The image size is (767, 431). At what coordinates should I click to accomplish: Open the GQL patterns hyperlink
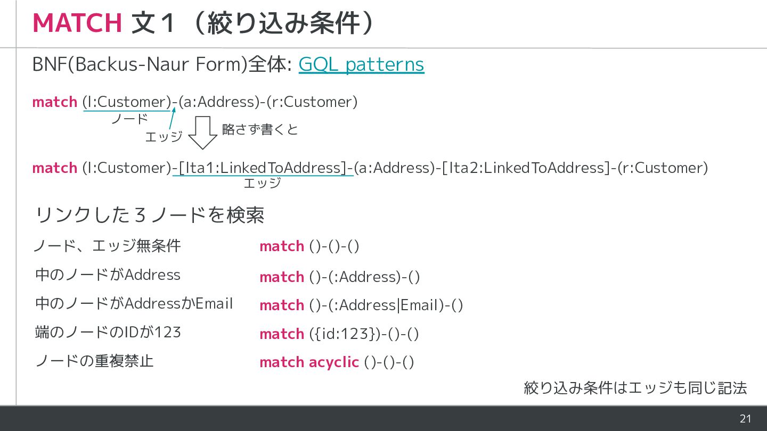361,64
